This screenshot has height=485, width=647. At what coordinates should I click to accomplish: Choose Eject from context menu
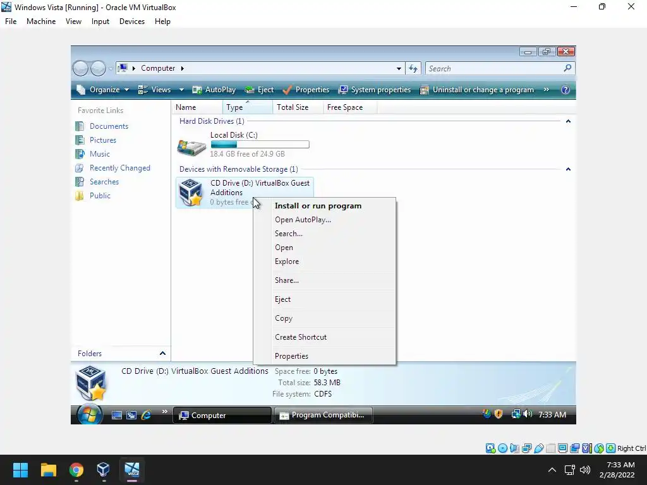[282, 299]
